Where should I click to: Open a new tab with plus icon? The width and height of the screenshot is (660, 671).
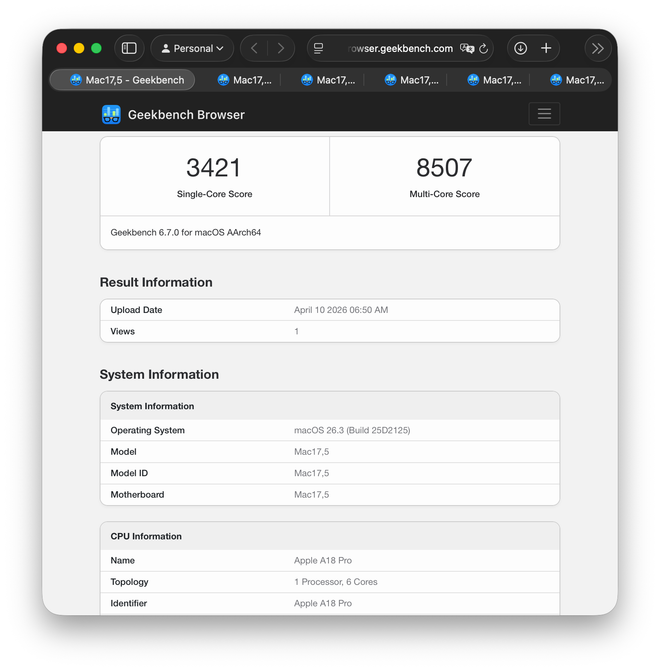click(x=546, y=48)
